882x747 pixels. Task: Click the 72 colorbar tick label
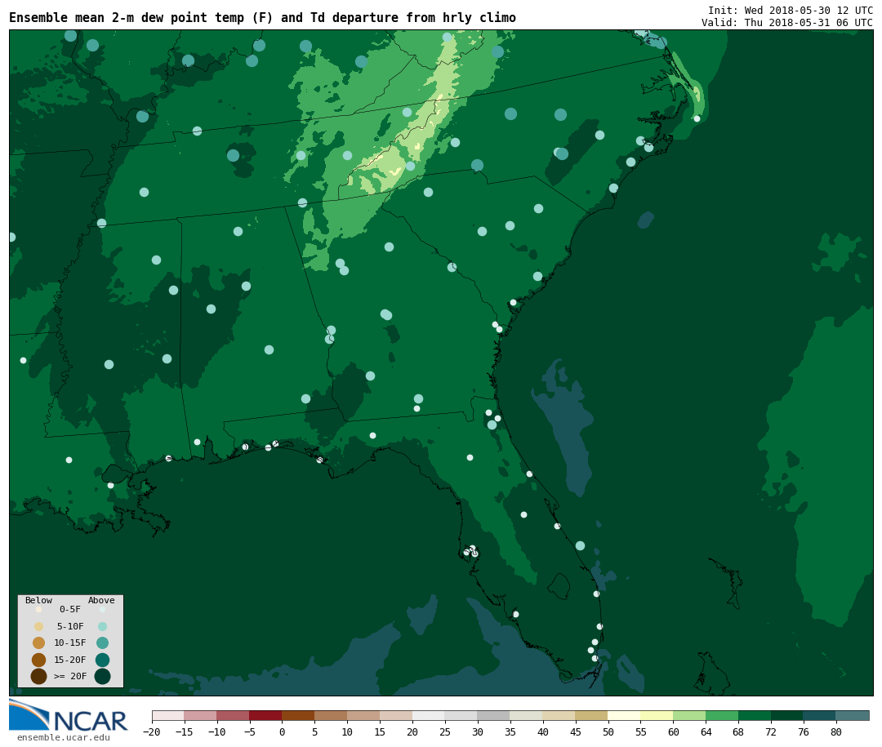tap(771, 731)
